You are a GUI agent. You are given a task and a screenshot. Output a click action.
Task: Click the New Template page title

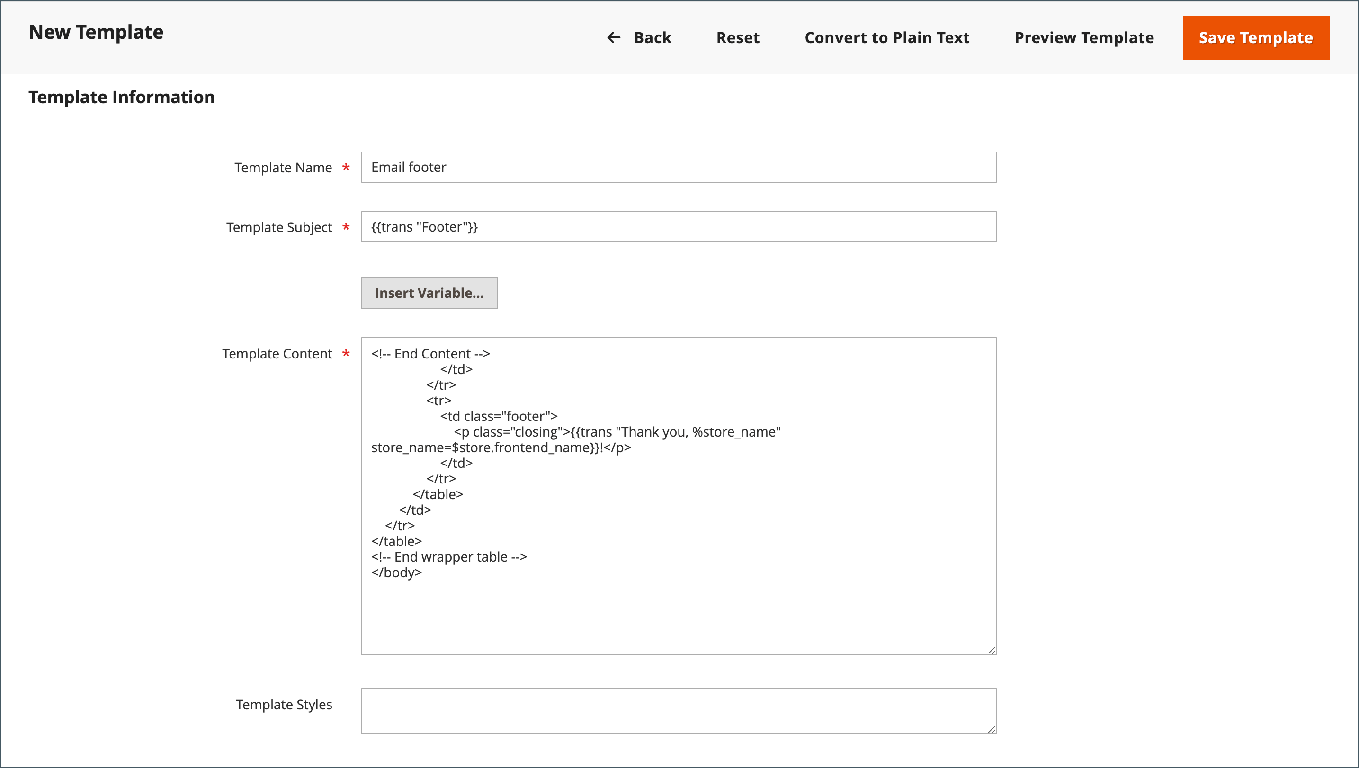[x=96, y=32]
